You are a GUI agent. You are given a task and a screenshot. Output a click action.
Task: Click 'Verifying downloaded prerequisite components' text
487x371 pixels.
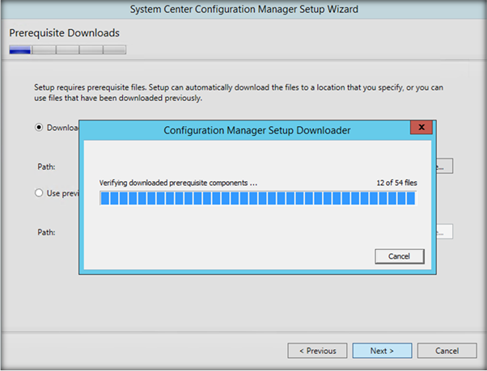coord(178,183)
